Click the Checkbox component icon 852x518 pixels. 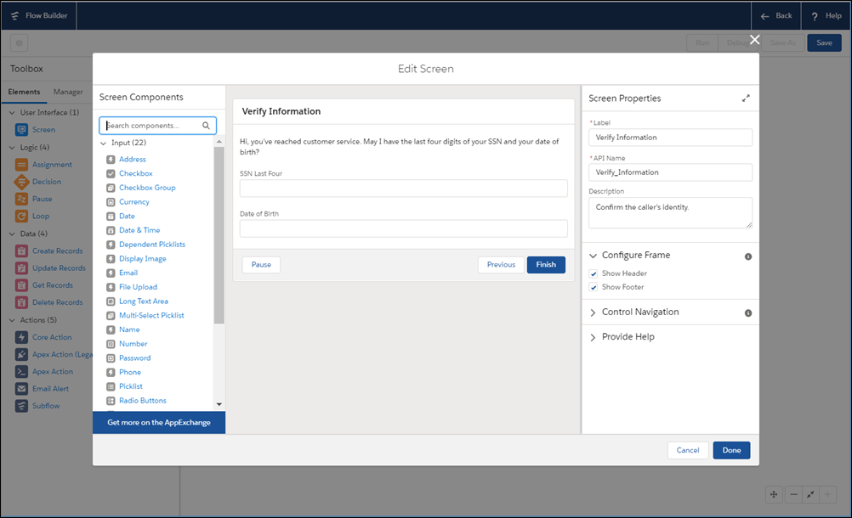click(x=111, y=173)
